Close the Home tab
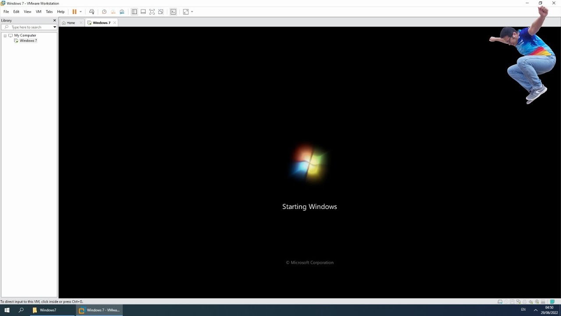 (81, 23)
